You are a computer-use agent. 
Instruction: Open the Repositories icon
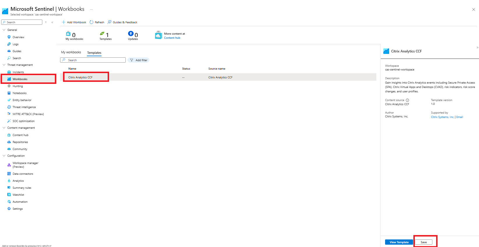(9, 142)
